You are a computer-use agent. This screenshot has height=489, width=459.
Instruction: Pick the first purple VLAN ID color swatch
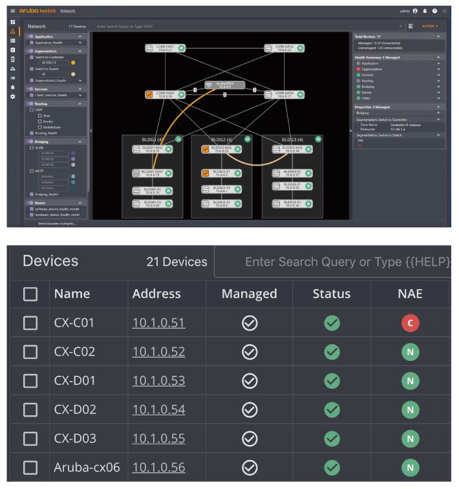[73, 153]
